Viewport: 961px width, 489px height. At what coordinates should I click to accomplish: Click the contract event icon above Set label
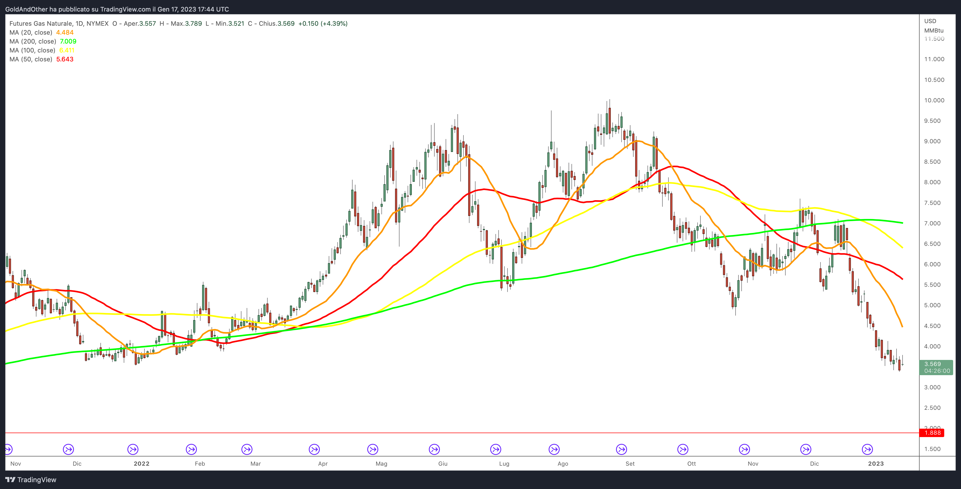pyautogui.click(x=622, y=449)
